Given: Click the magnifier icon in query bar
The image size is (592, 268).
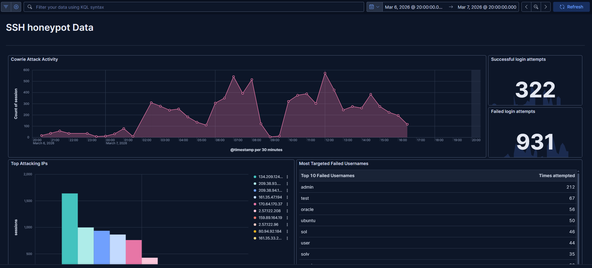Looking at the screenshot, I should [x=30, y=7].
